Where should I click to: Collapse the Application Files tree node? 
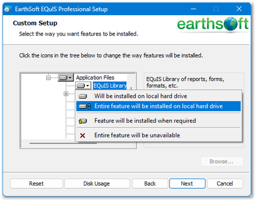pyautogui.click(x=48, y=78)
